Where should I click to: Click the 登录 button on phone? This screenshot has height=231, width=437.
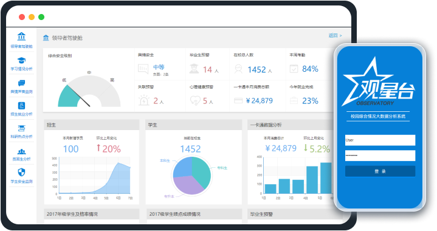[x=380, y=171]
